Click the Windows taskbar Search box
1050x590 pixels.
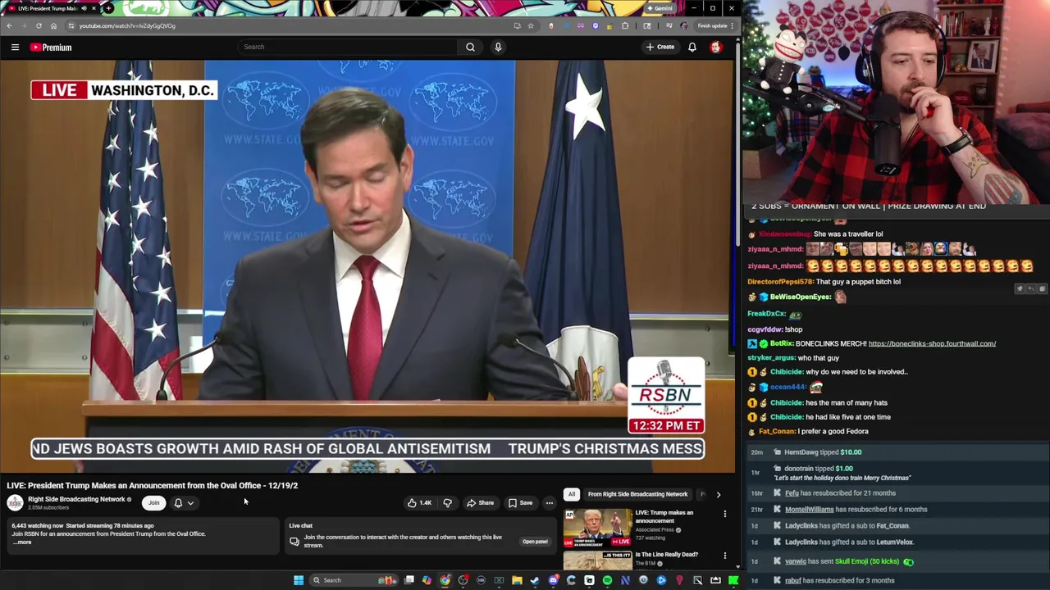point(354,580)
